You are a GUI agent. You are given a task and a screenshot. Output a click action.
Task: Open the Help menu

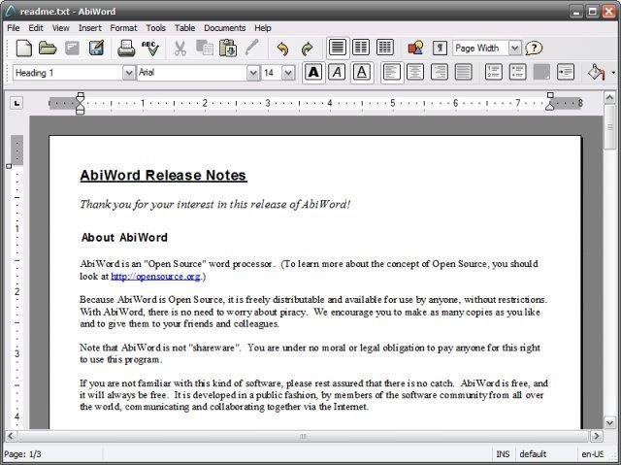[x=263, y=28]
